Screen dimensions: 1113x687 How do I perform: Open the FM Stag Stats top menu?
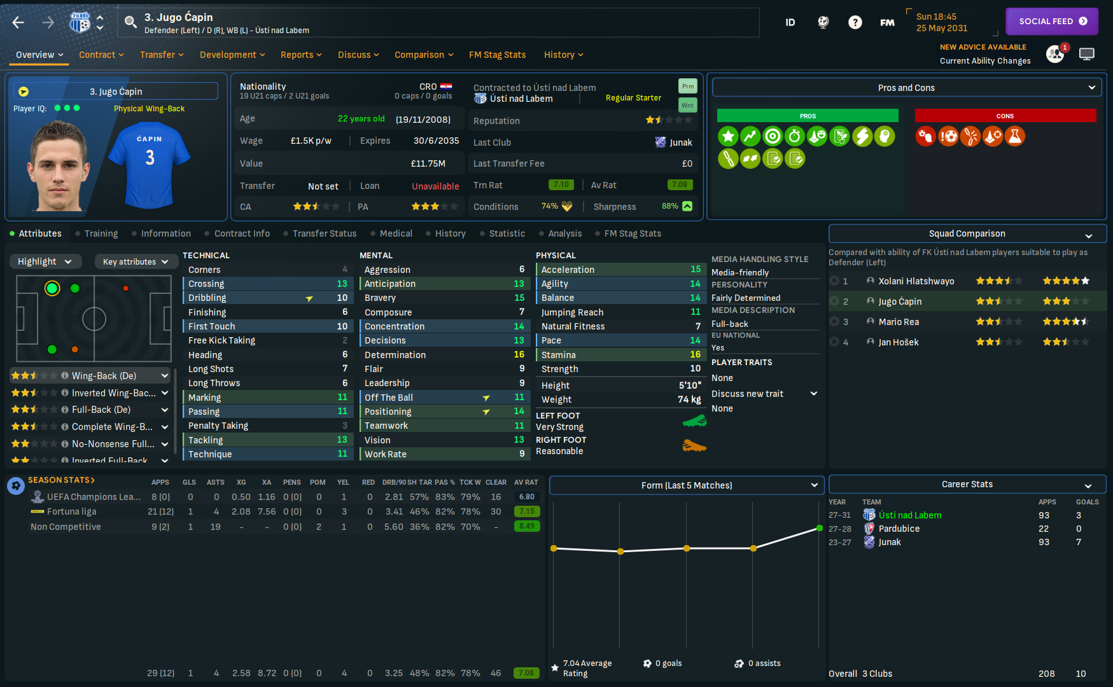pos(498,55)
